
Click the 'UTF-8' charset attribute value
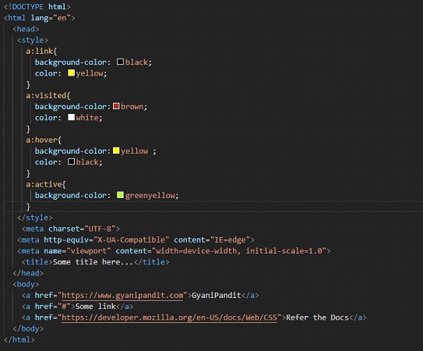100,229
